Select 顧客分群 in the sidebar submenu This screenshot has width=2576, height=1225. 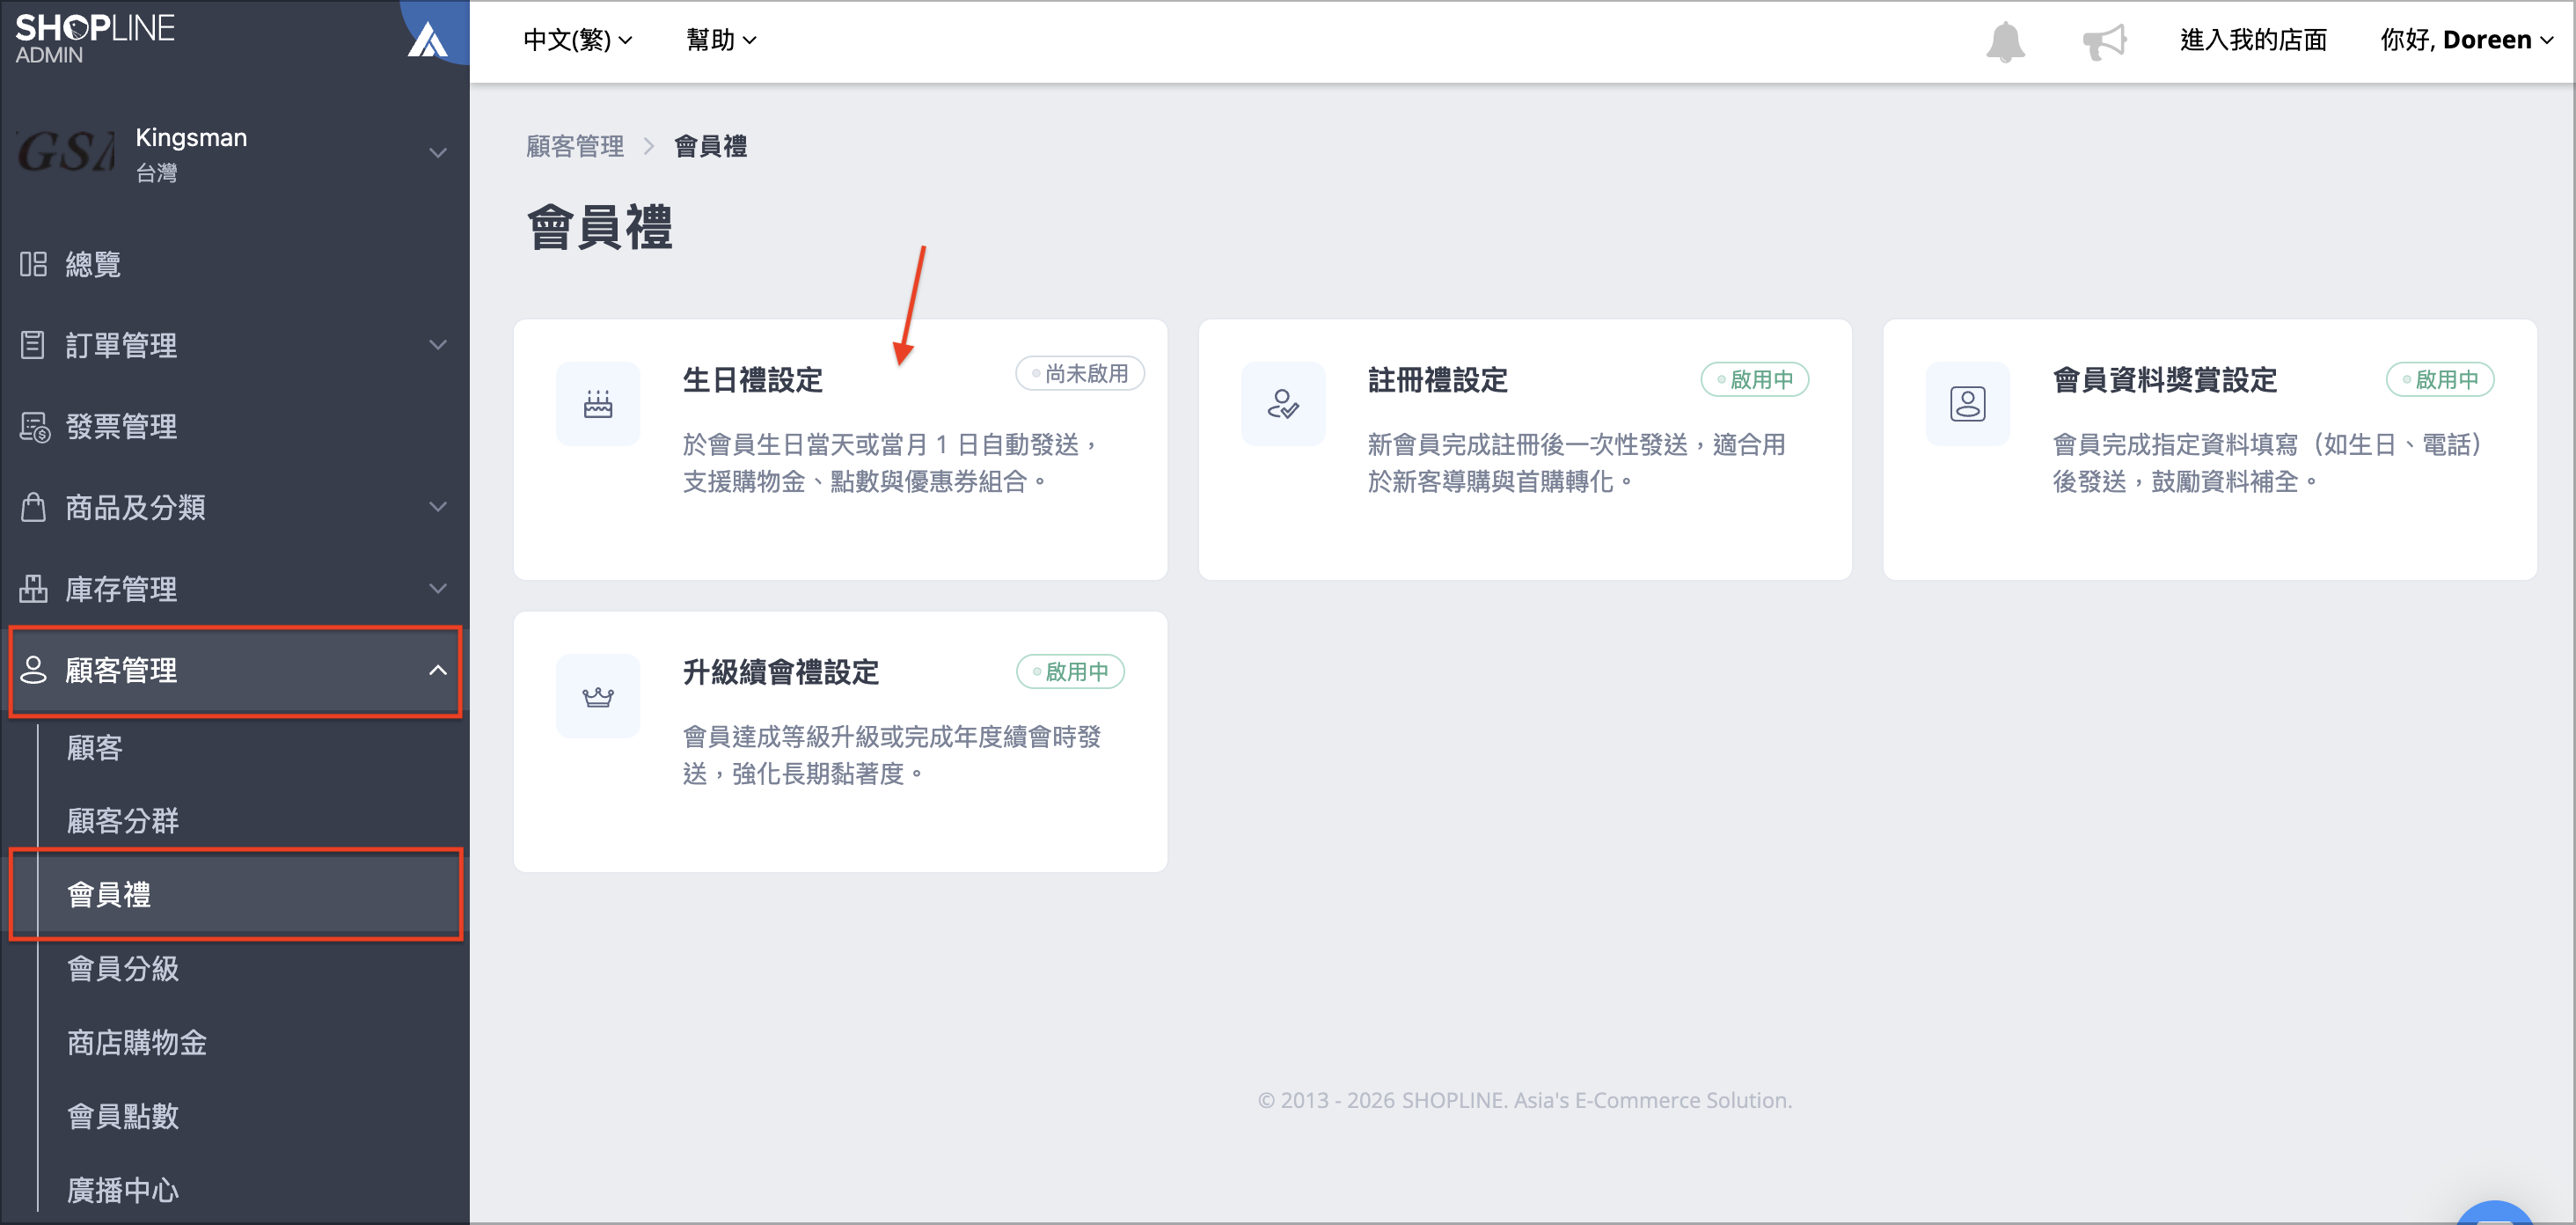[x=123, y=821]
